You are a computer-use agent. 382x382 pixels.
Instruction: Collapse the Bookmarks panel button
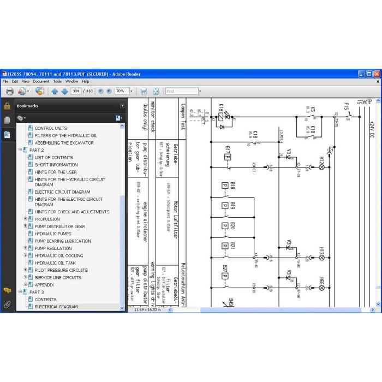coord(122,106)
